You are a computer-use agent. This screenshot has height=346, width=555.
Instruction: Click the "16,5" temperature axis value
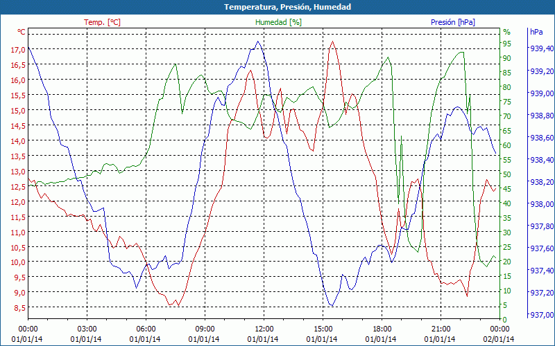pos(18,65)
